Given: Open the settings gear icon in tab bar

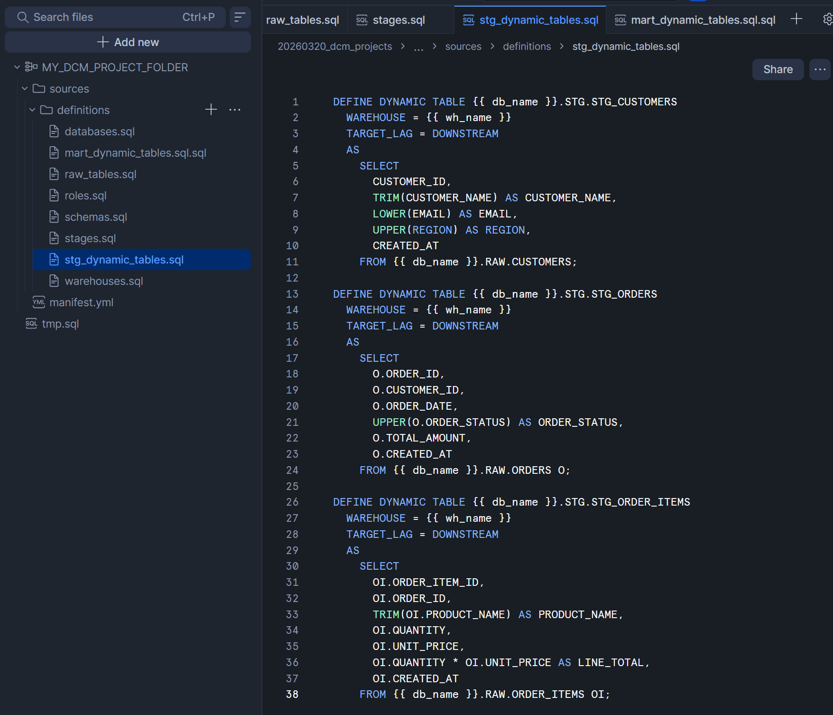Looking at the screenshot, I should pyautogui.click(x=828, y=19).
